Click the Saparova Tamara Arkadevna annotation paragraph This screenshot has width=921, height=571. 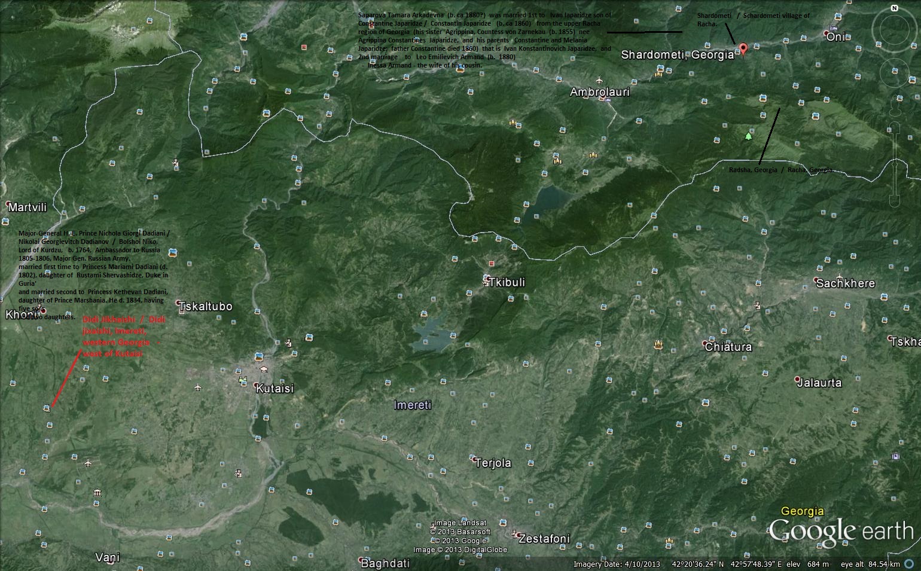pos(484,39)
